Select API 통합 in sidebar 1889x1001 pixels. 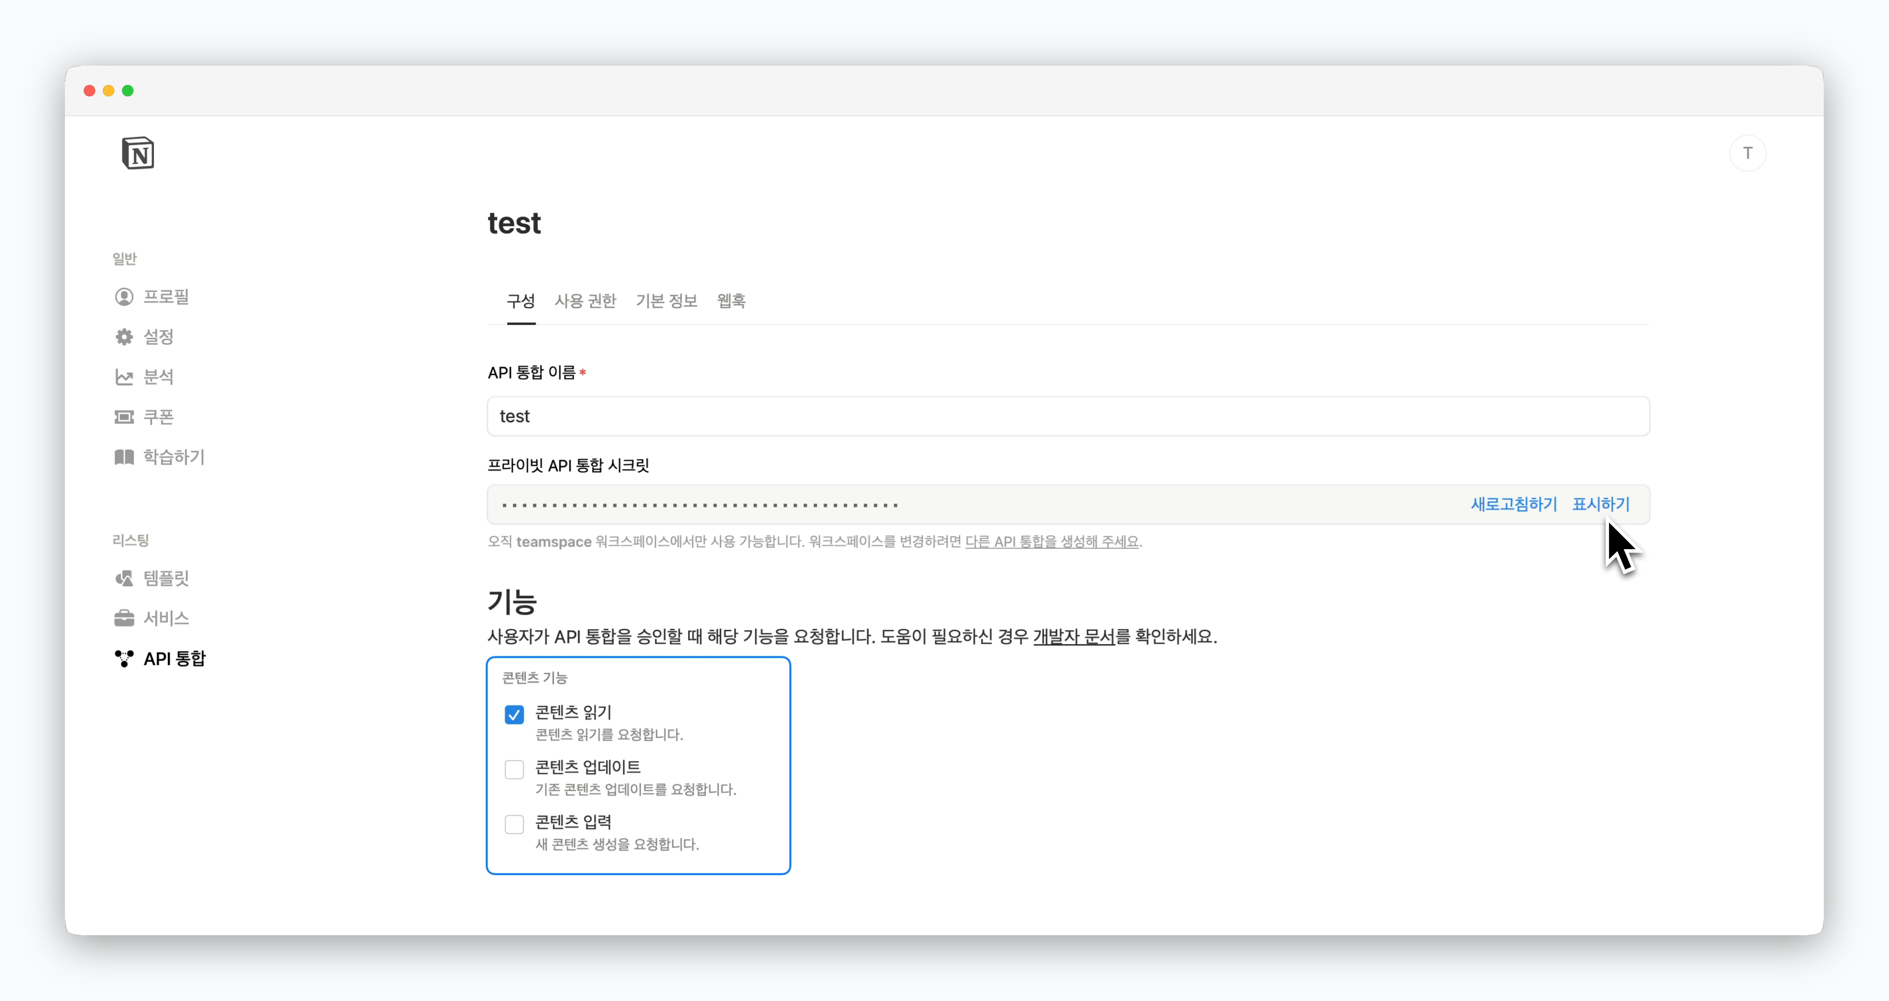[x=174, y=659]
